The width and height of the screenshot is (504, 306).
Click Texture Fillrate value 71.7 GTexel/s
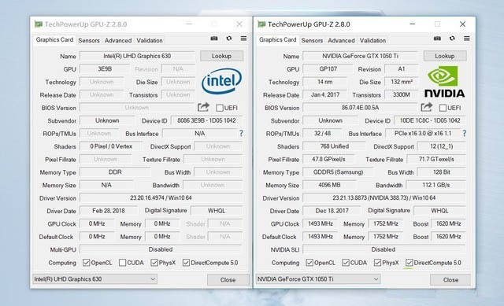pyautogui.click(x=436, y=159)
